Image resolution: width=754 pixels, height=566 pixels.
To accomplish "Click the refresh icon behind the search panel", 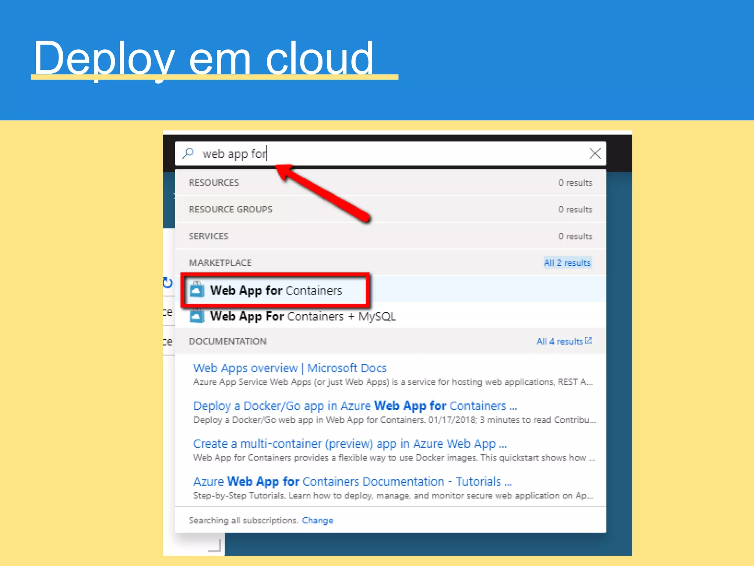I will click(x=168, y=283).
